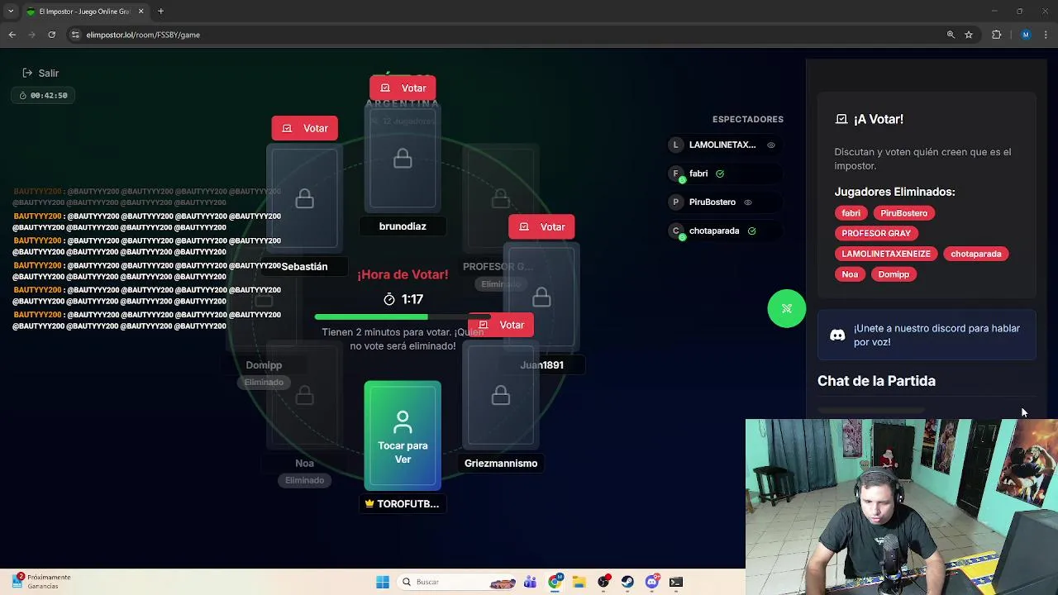Screen dimensions: 1058x595
Task: Click lock icon on Griezmannismo card
Action: 501,396
